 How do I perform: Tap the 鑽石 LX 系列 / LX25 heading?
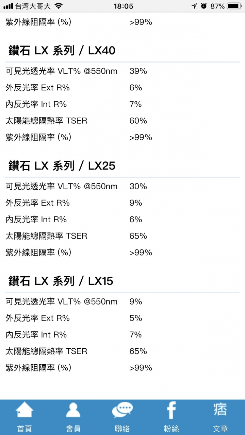pos(62,166)
